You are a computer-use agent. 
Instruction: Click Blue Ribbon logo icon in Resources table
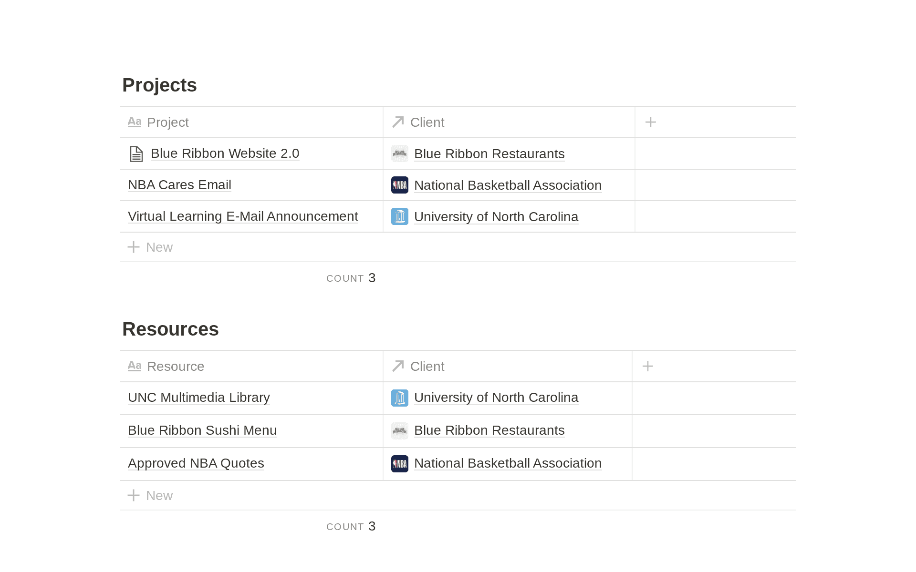tap(399, 431)
